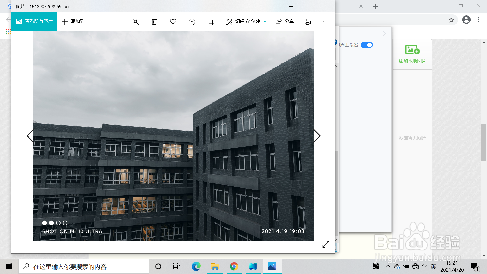487x274 pixels.
Task: Click the Add to (添加到) button
Action: pos(73,22)
